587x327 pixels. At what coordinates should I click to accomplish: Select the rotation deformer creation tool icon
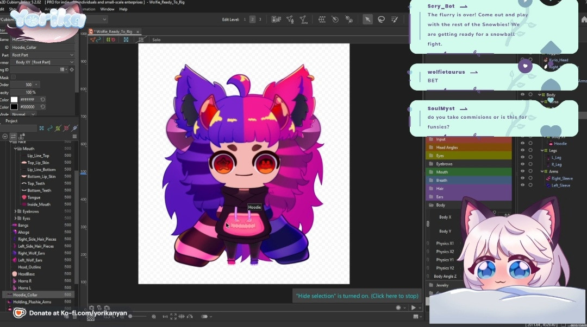pyautogui.click(x=349, y=20)
